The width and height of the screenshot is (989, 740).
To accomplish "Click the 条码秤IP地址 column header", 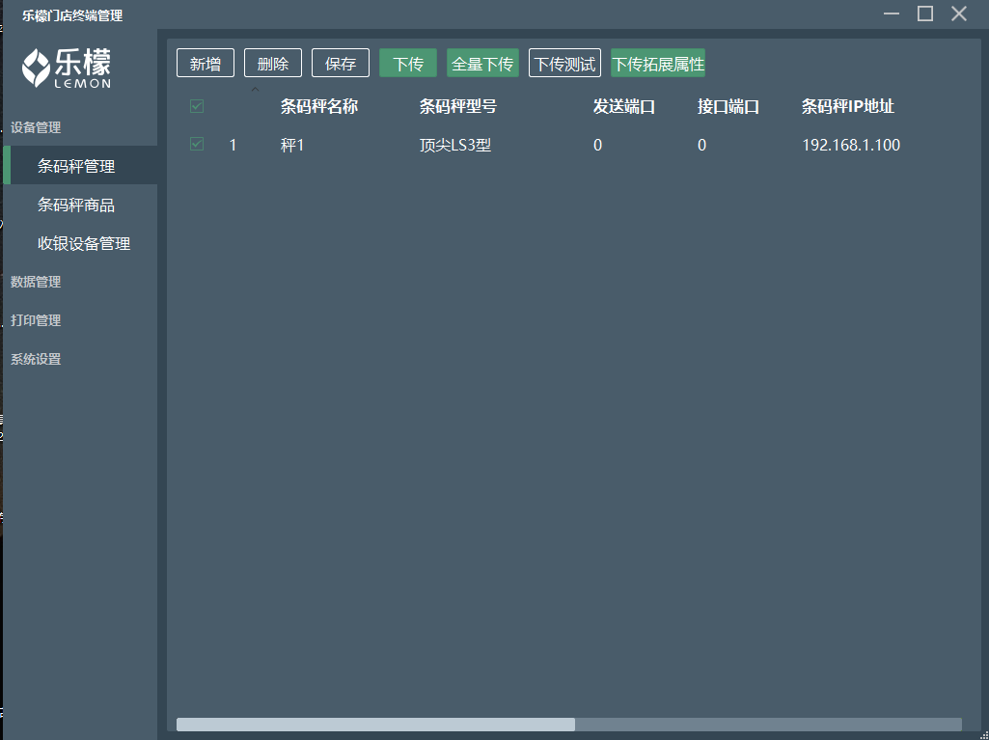I will coord(848,107).
